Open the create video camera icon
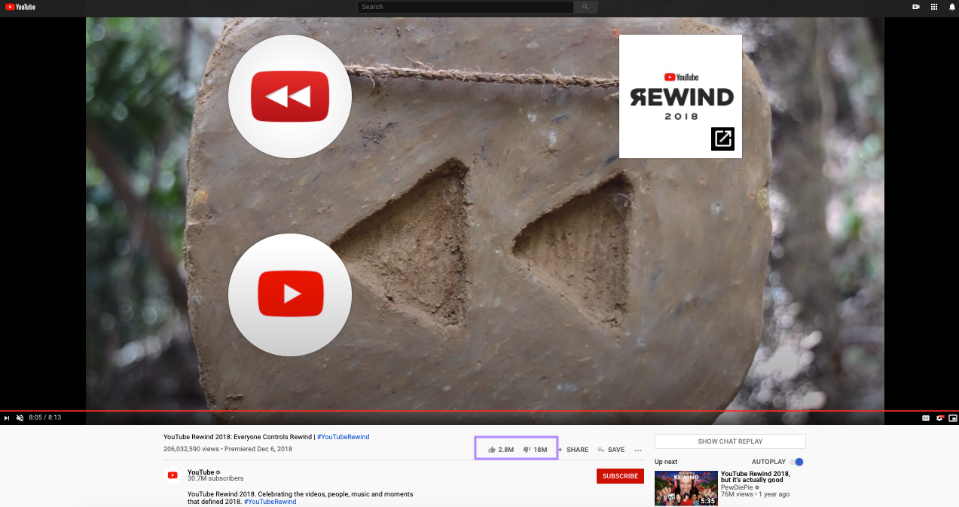 click(x=916, y=7)
